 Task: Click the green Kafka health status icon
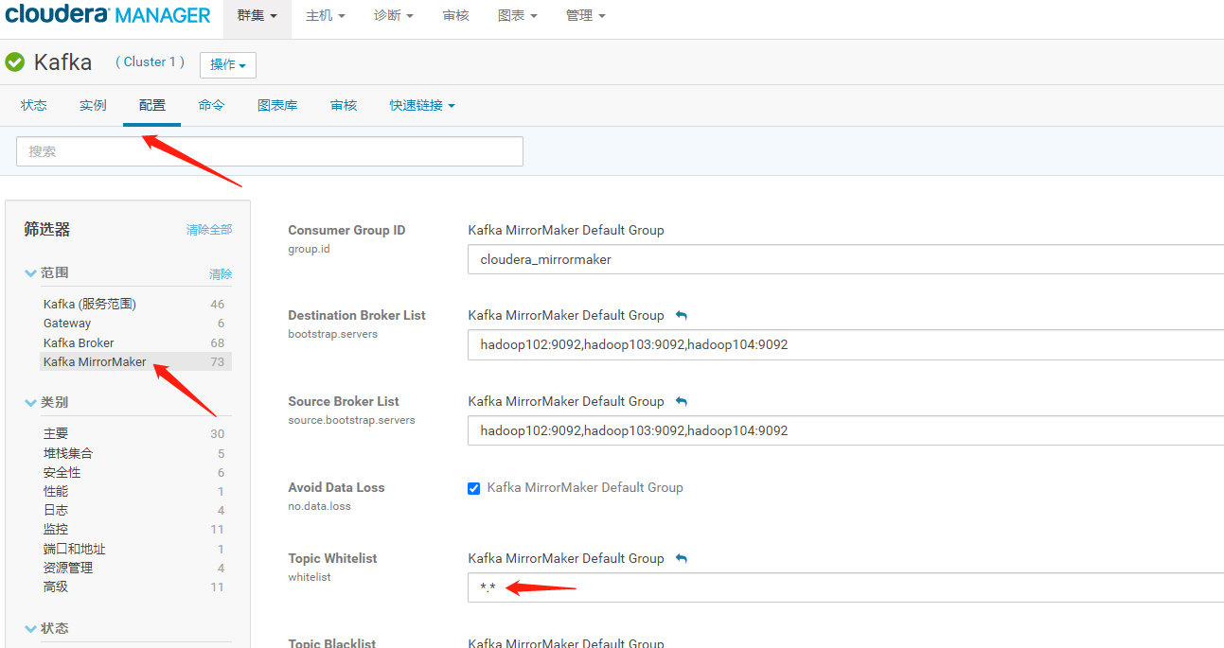click(x=14, y=62)
